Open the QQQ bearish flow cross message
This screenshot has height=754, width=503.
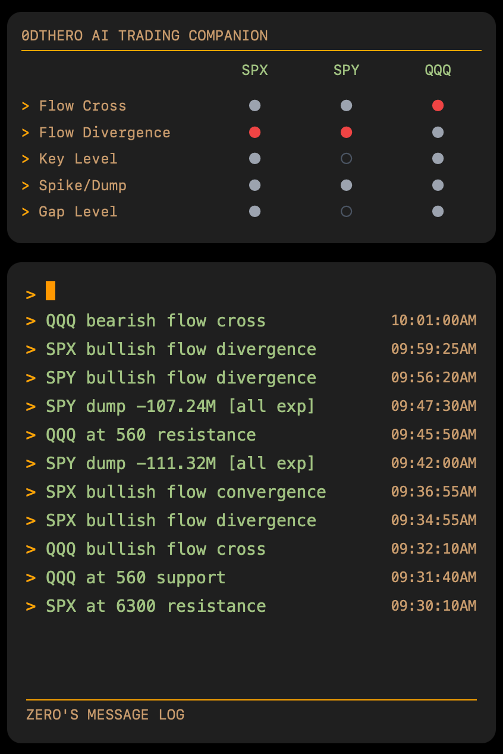point(155,321)
